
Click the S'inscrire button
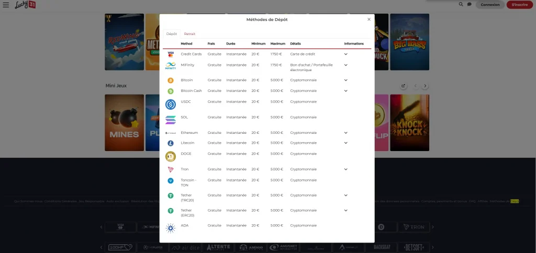pos(519,5)
